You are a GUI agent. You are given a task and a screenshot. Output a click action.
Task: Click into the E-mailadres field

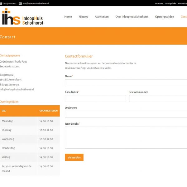click(95, 98)
